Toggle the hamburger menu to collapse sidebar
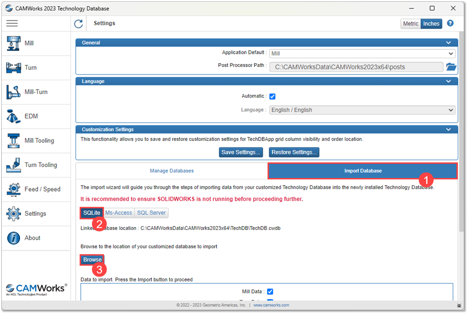Screen dimensions: 468x314 tap(12, 24)
